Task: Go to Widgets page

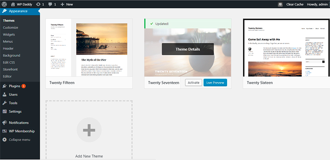Action: click(x=9, y=35)
